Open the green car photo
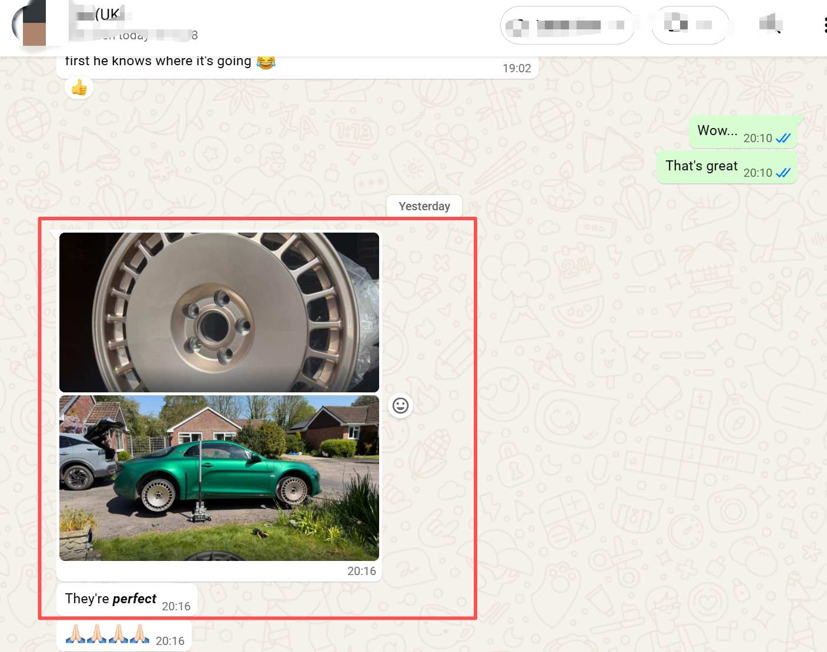The width and height of the screenshot is (827, 652). 219,478
